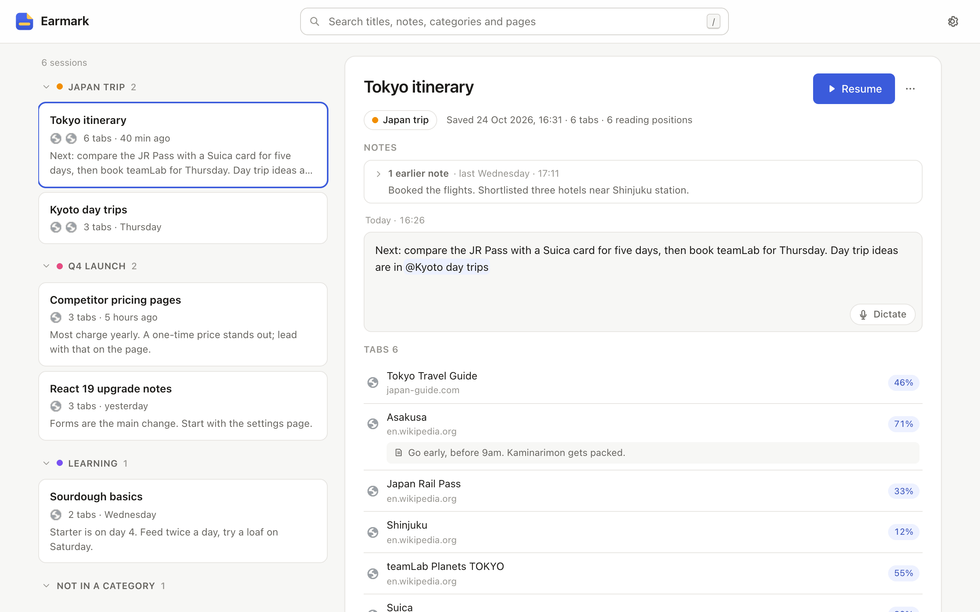The height and width of the screenshot is (612, 980).
Task: Open the React 19 upgrade notes session
Action: [183, 405]
